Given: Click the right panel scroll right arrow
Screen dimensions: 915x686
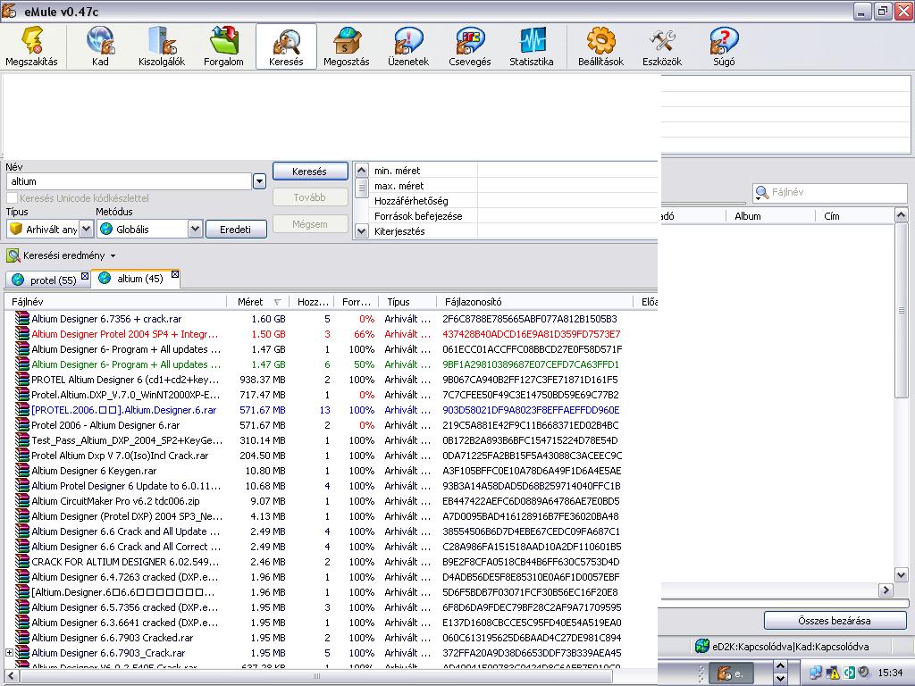Looking at the screenshot, I should (886, 590).
